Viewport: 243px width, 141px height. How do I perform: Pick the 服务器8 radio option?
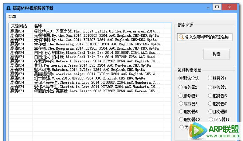181,111
